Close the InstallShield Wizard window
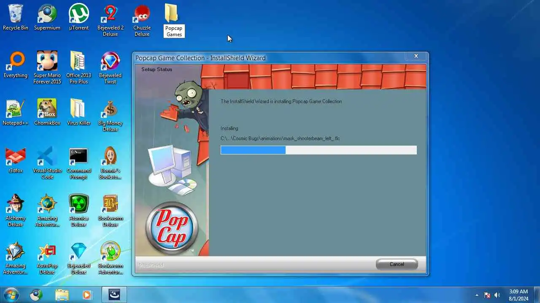Screen dimensions: 540x303 click(x=416, y=56)
